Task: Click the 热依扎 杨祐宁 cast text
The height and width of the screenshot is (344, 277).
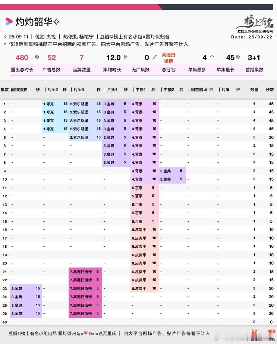Action: coord(78,37)
